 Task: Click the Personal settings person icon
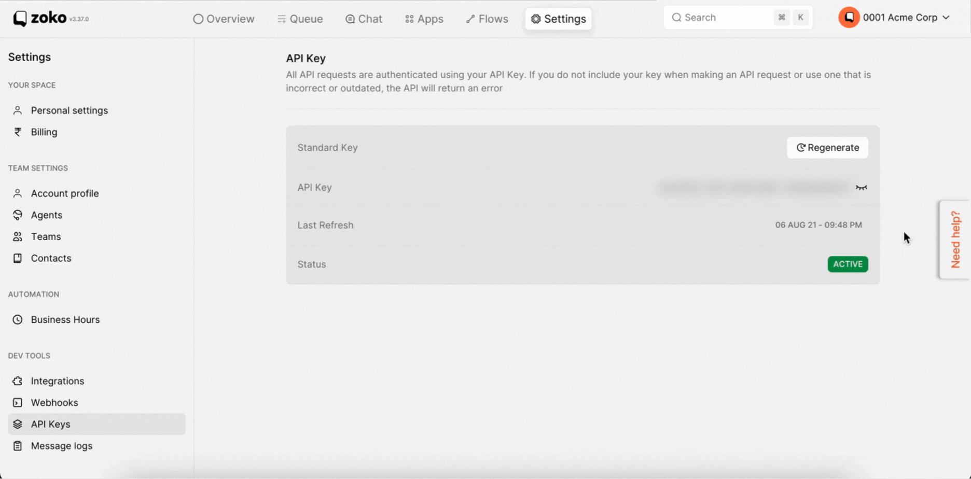coord(18,110)
